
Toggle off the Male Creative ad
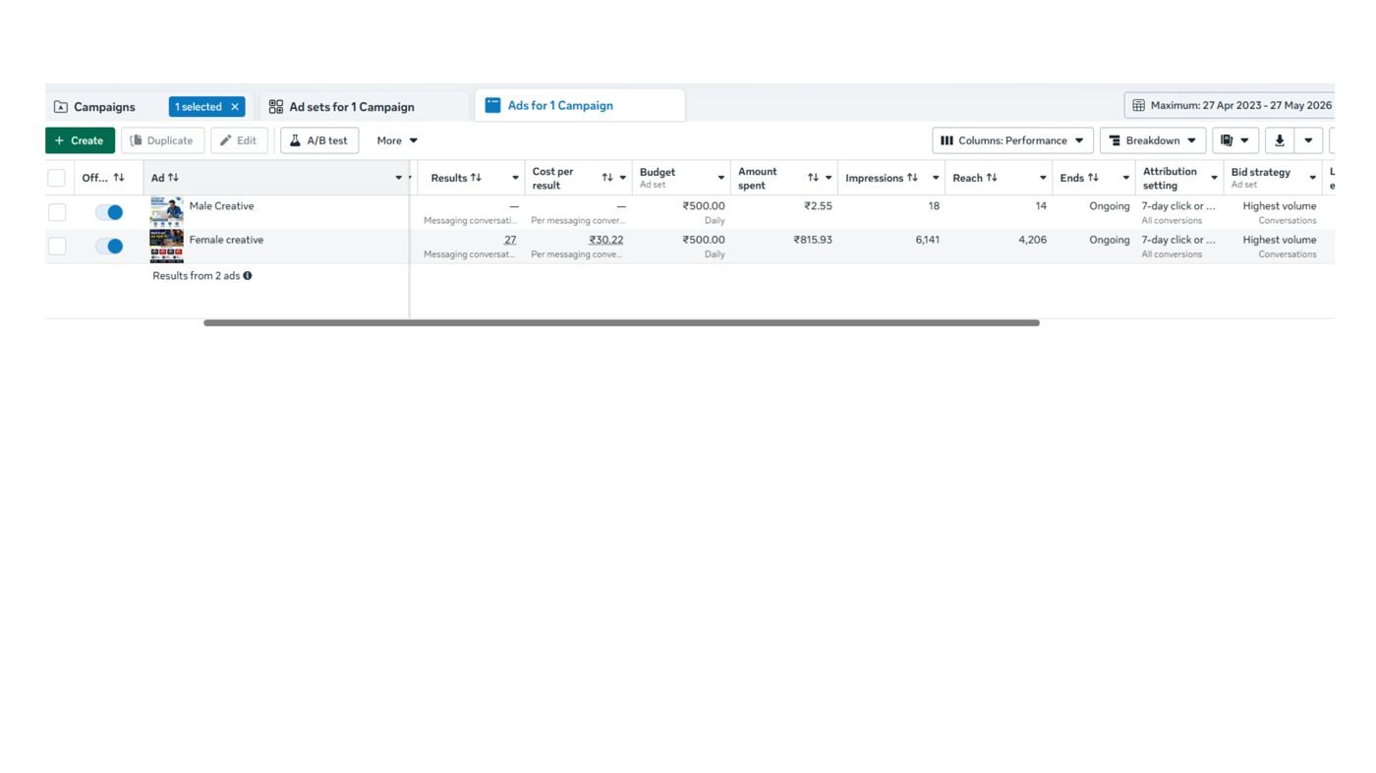[x=109, y=212]
